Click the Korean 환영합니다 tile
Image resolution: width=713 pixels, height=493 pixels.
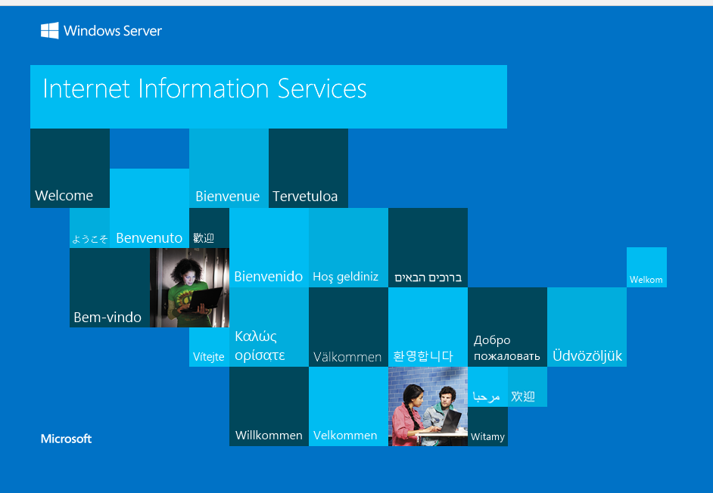click(x=428, y=327)
